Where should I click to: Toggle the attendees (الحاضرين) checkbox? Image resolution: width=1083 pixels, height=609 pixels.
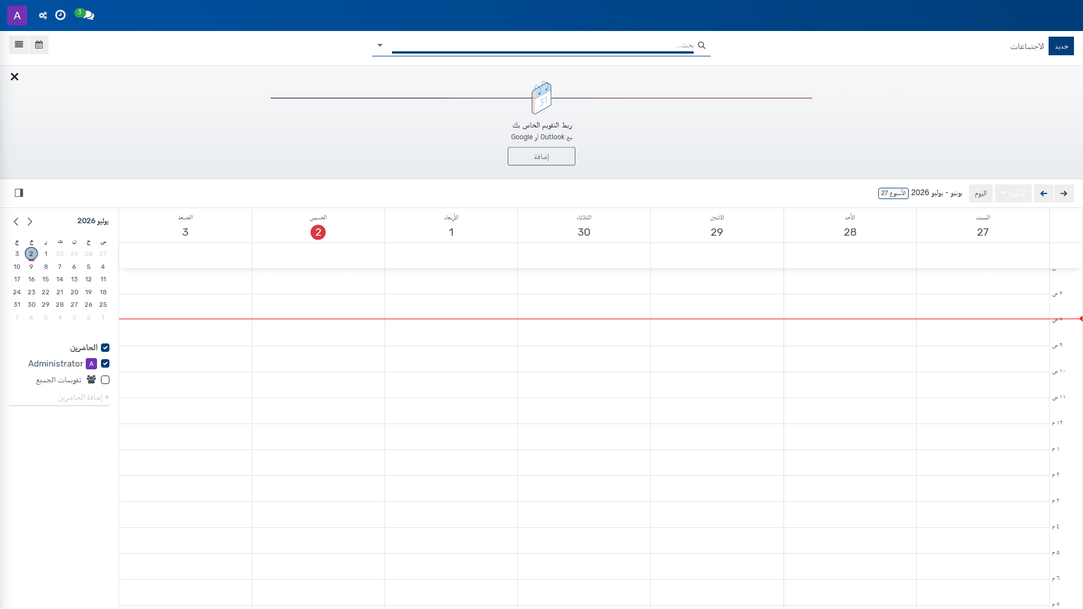tap(105, 348)
